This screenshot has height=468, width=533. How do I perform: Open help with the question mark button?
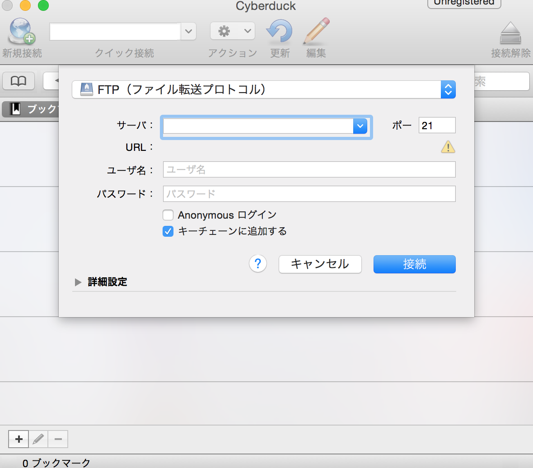(257, 264)
